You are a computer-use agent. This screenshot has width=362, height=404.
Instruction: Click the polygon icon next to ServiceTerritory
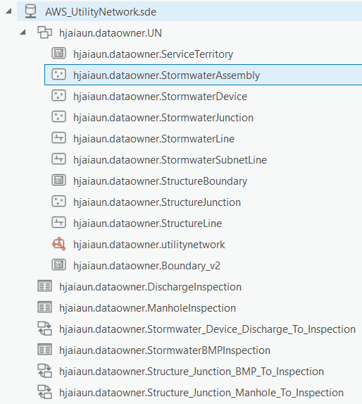pos(59,54)
